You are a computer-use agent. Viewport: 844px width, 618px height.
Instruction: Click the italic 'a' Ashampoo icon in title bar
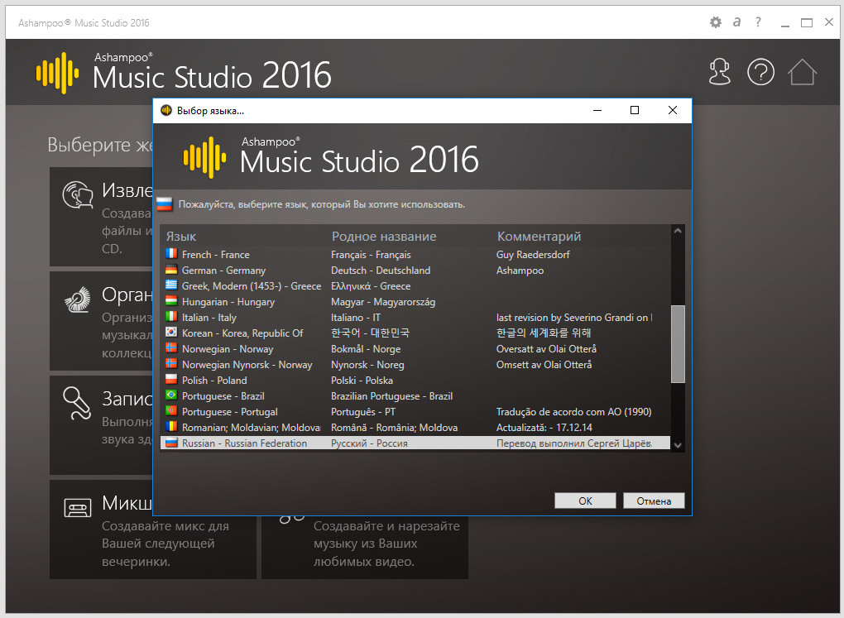pos(736,22)
